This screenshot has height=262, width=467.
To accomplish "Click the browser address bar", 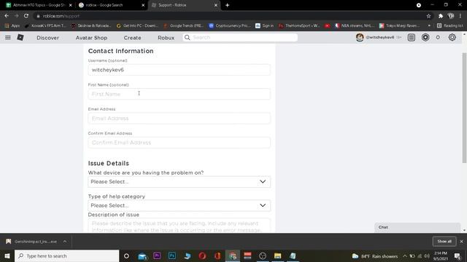I will tap(229, 16).
